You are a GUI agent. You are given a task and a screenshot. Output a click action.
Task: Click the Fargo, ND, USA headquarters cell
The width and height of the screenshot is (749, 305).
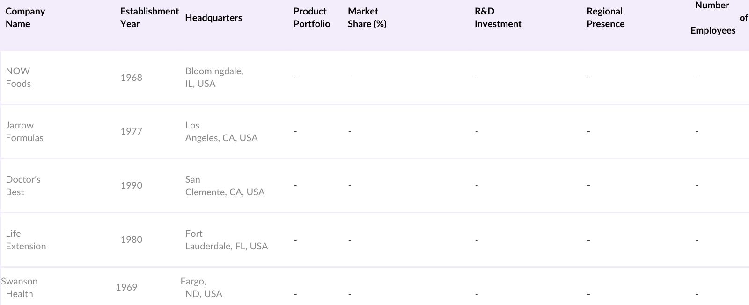pyautogui.click(x=201, y=288)
